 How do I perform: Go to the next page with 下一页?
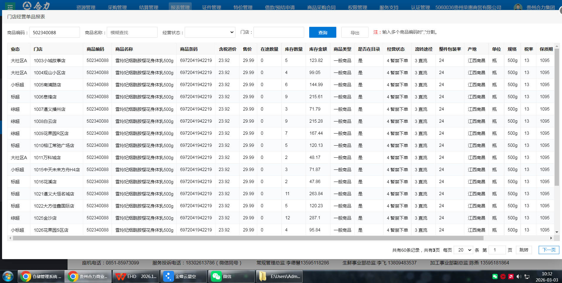pyautogui.click(x=548, y=250)
